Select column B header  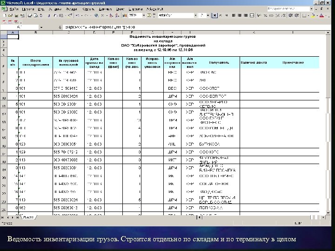pyautogui.click(x=36, y=33)
